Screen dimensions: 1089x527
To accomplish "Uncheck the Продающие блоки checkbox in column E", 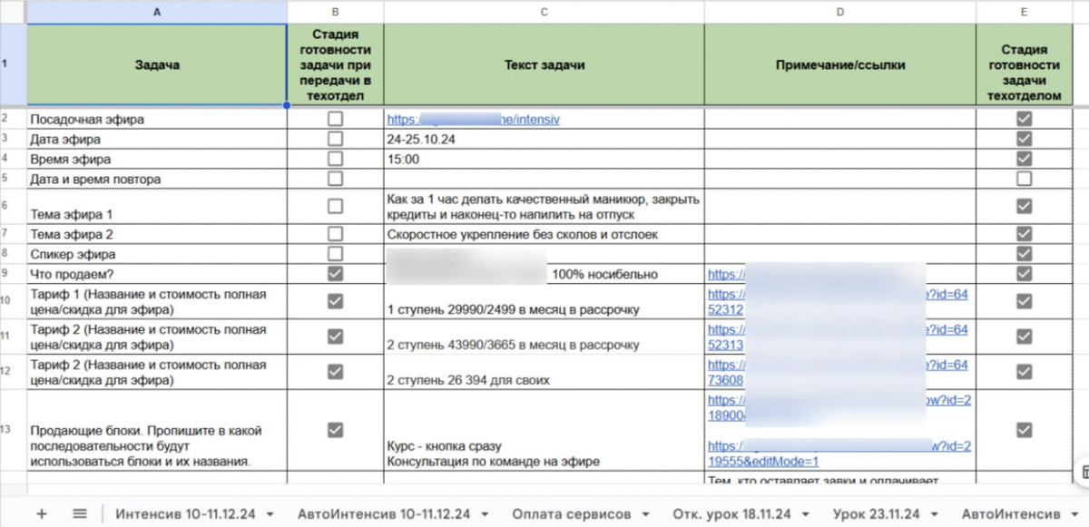I will [x=1025, y=431].
